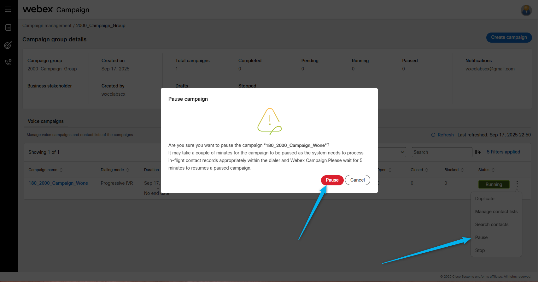Sort by Dialing mode column
This screenshot has height=282, width=538.
pyautogui.click(x=128, y=170)
